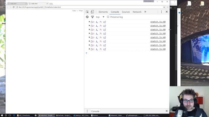Switch to the Unbenannt - Editor window
Viewport: 209px width, 117px height.
pos(116,115)
